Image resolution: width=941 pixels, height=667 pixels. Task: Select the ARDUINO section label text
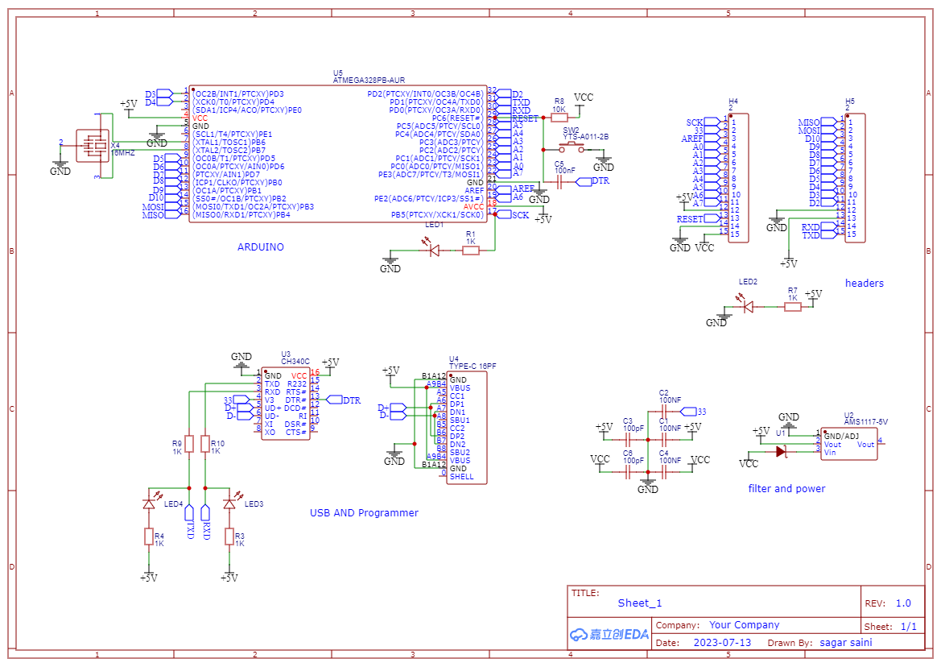click(x=261, y=247)
